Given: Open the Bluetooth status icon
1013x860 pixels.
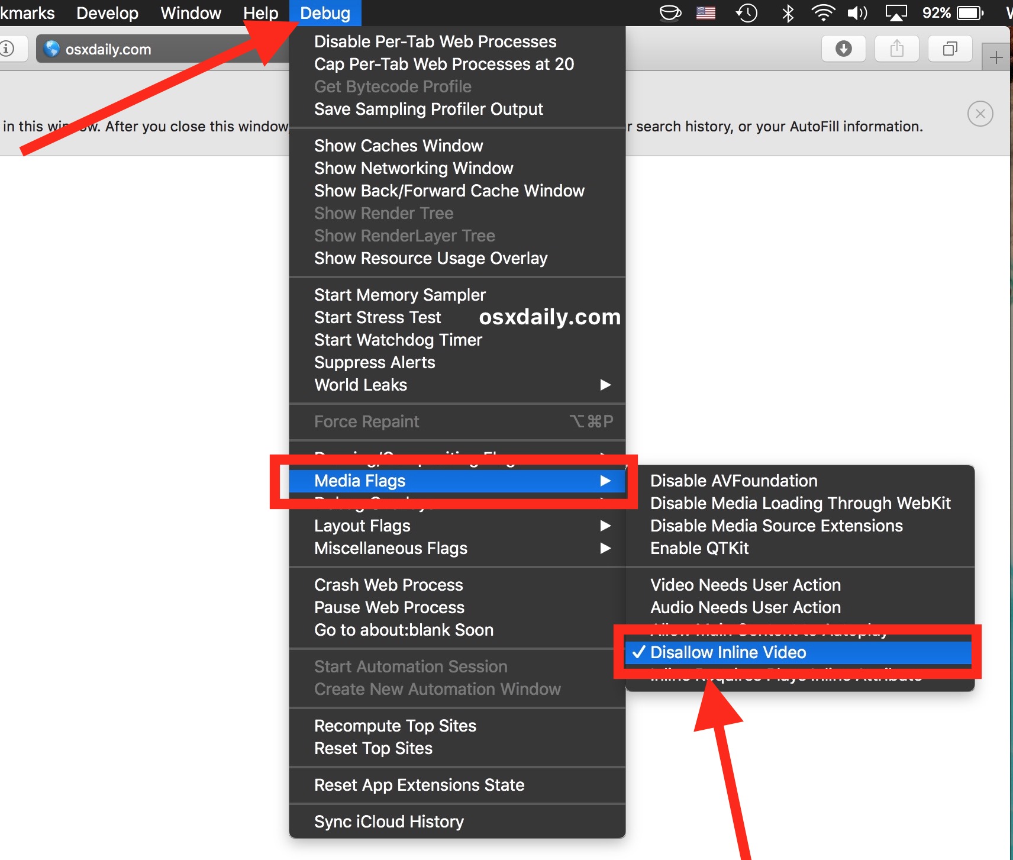Looking at the screenshot, I should tap(788, 13).
